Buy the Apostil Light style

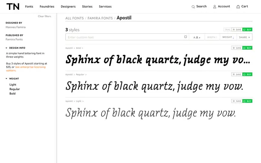(x=248, y=101)
